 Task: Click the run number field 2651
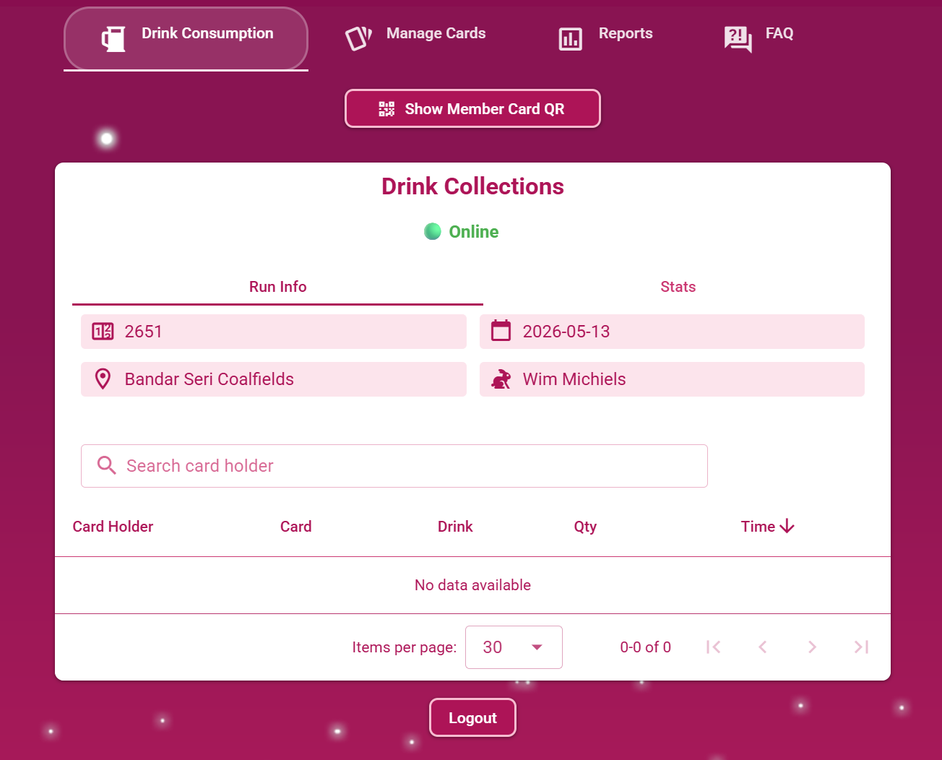pos(274,332)
